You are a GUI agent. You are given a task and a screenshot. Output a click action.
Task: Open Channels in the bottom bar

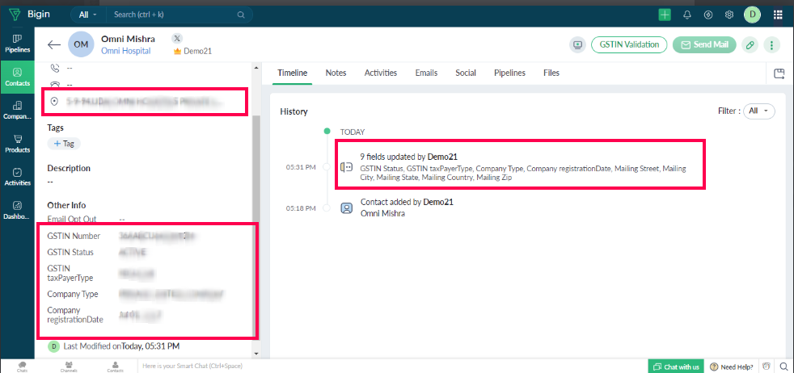coord(69,367)
